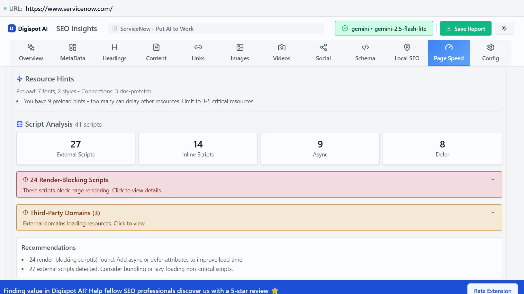Viewport: 524px width, 294px height.
Task: Select the Headings structure view
Action: 114,52
